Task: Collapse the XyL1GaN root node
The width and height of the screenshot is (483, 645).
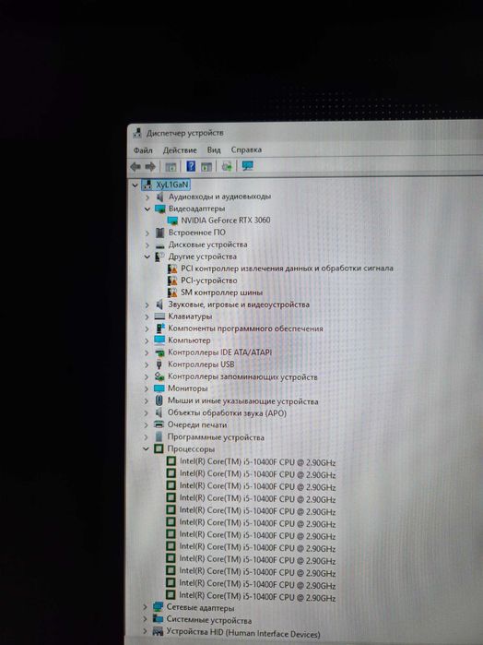Action: pos(135,185)
